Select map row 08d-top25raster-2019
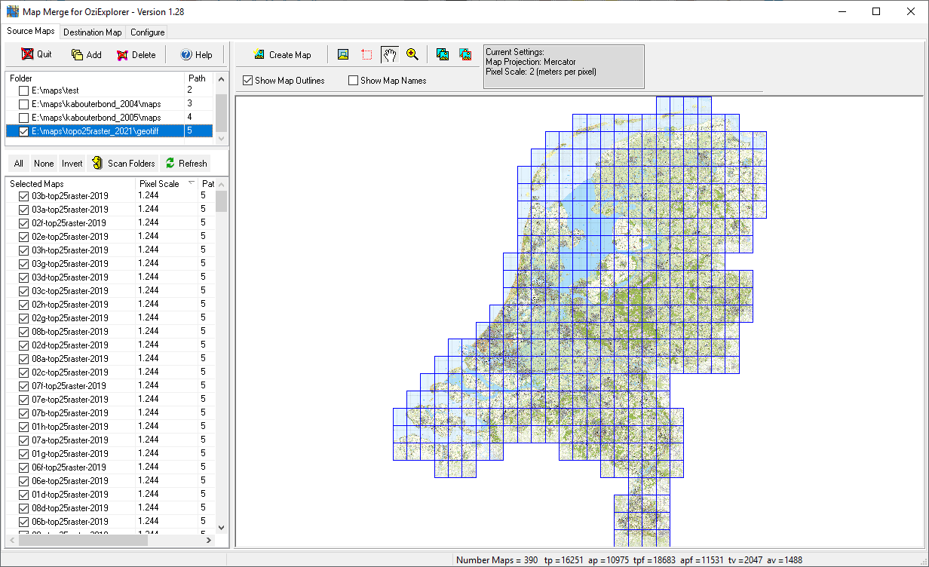Screen dimensions: 929x567 tap(111, 508)
